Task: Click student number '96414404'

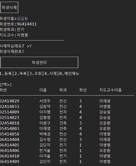Action: (x=9, y=139)
